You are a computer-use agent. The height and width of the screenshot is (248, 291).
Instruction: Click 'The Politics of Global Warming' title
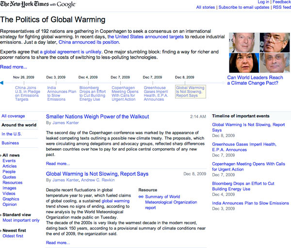point(53,20)
